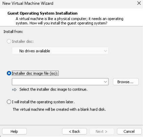Screen dimensions: 143x137
Task: Expand the ISO image path dropdown arrow
Action: [x=105, y=82]
